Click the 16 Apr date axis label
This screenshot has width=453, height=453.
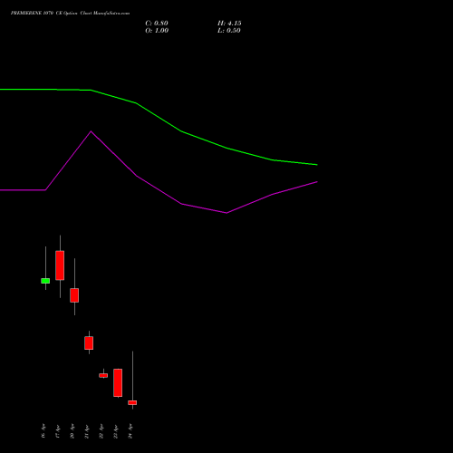point(43,431)
